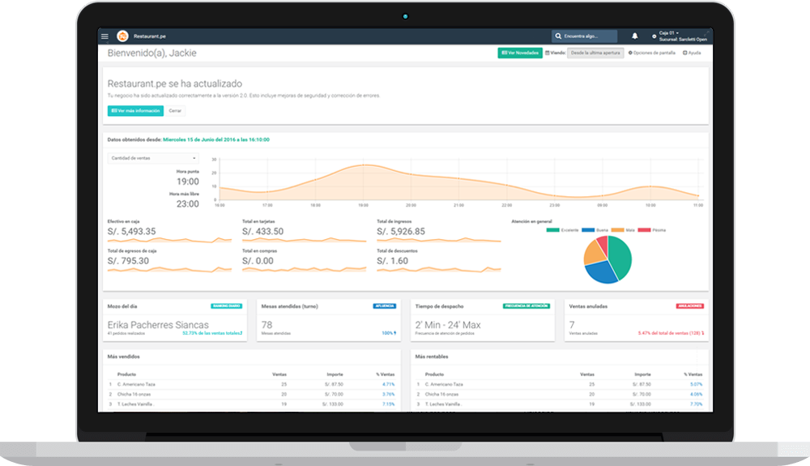Open Opciones de pantalla settings

click(651, 53)
